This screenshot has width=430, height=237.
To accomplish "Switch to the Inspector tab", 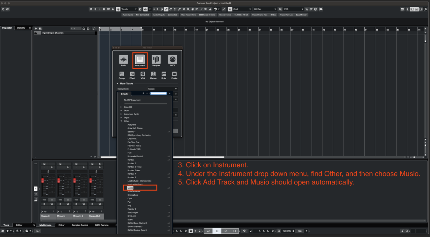I will pyautogui.click(x=7, y=28).
